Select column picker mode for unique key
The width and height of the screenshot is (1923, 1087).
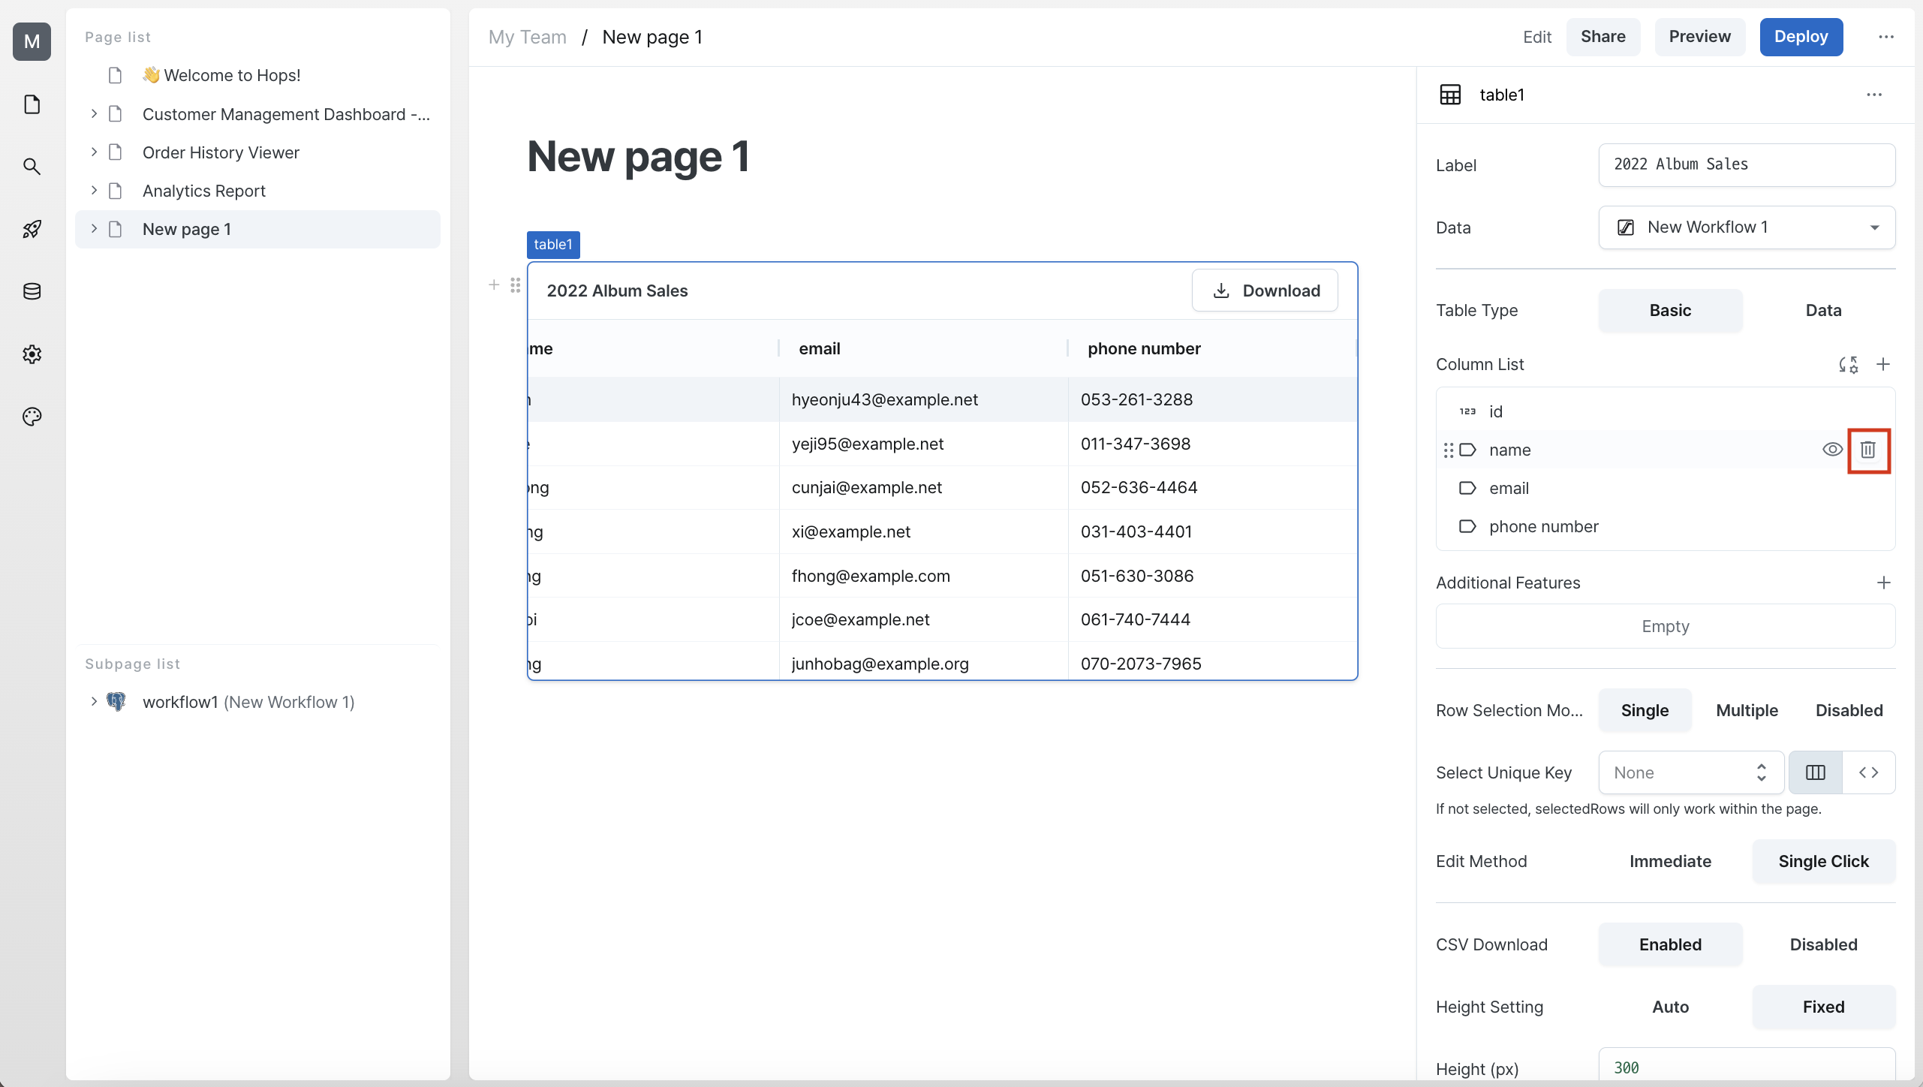pyautogui.click(x=1815, y=772)
